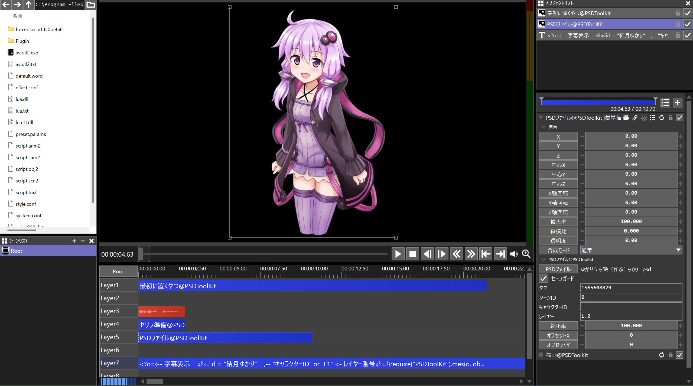Click the PSDファイル file selection button
This screenshot has width=693, height=386.
(x=558, y=269)
